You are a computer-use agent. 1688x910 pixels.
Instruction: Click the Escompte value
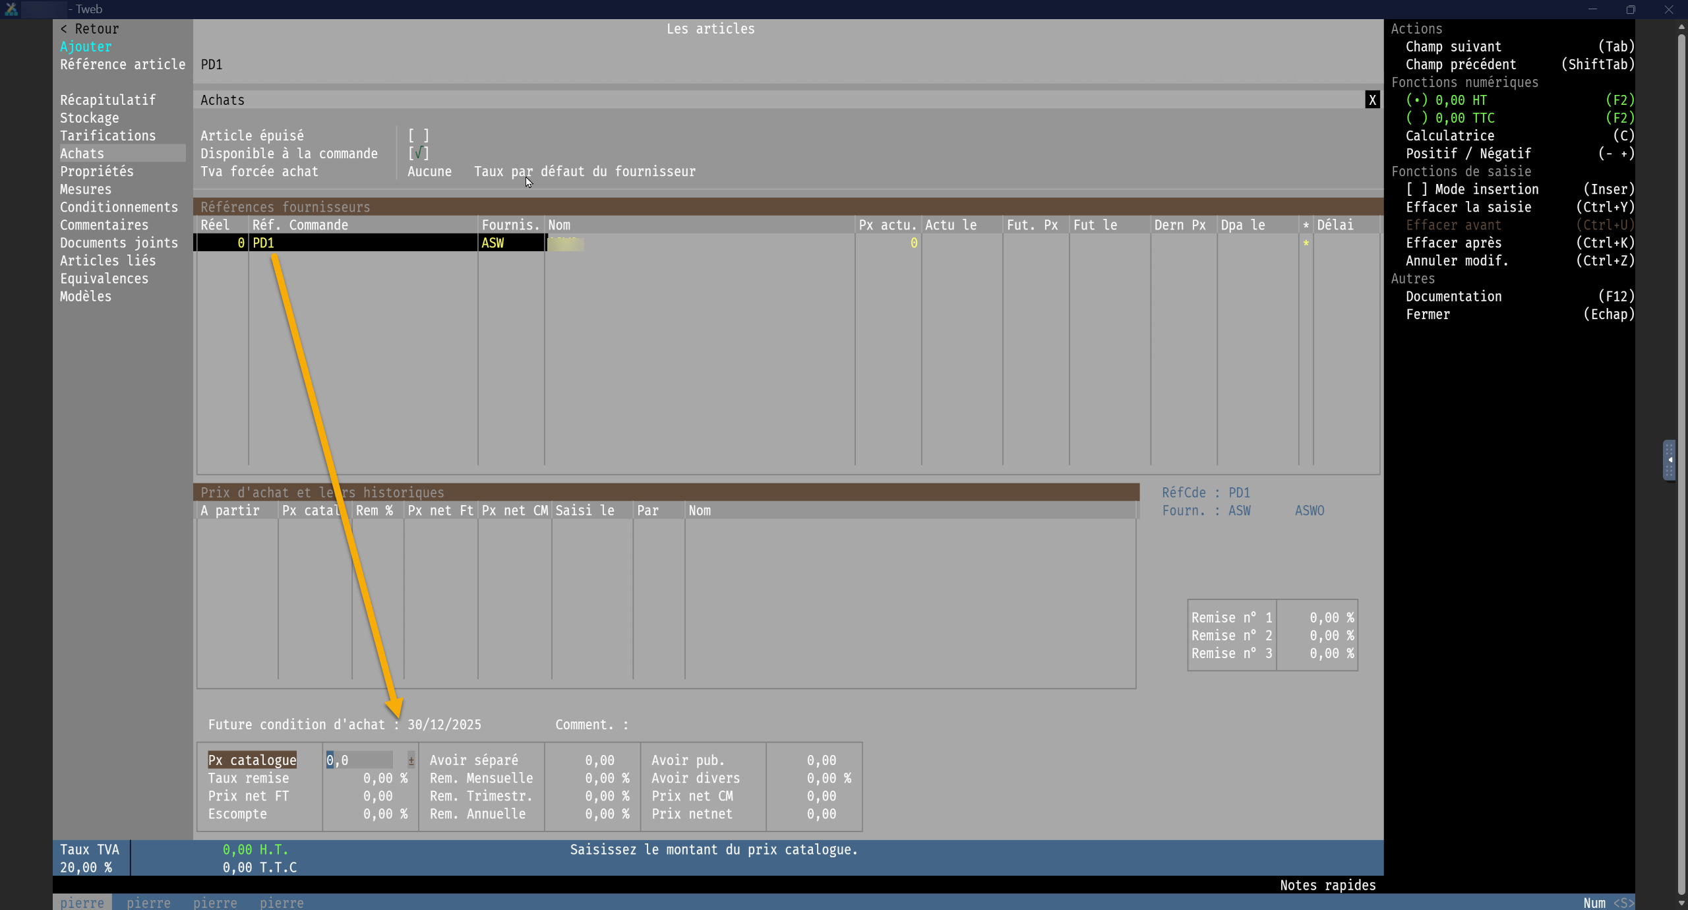(385, 814)
